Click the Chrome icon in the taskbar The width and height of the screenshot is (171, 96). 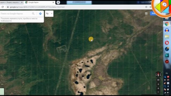(x=167, y=24)
